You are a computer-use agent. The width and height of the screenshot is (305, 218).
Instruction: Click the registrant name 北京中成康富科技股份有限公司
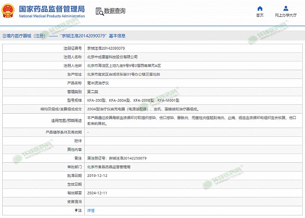pos(112,57)
